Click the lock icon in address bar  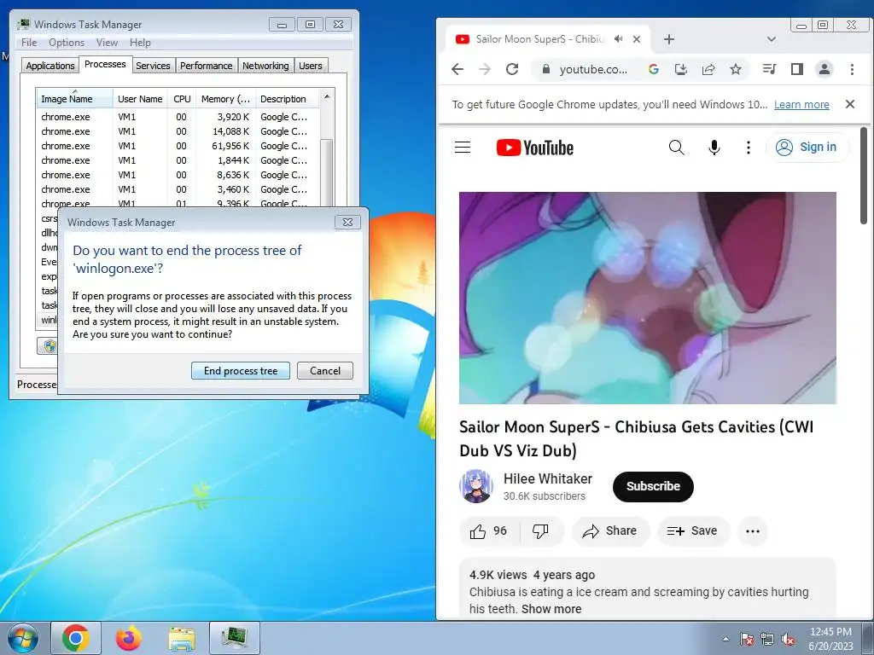[546, 69]
